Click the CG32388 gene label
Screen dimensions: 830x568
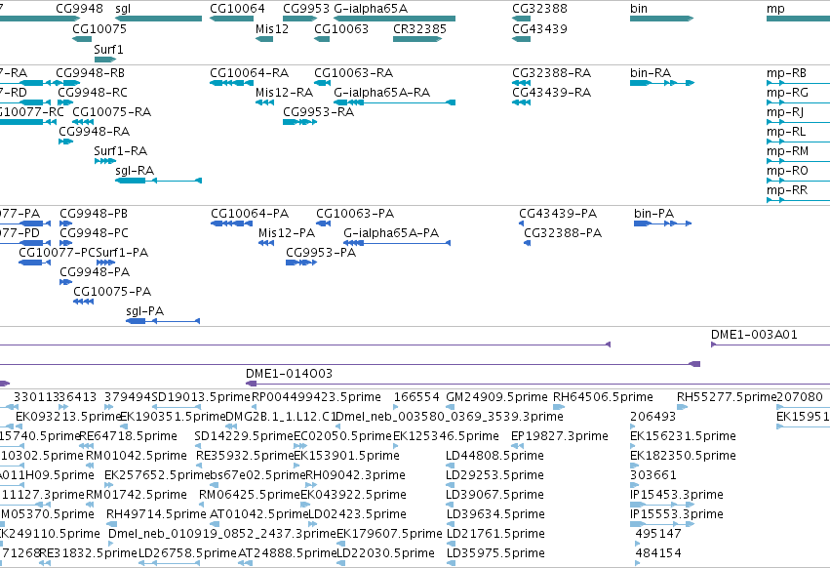[539, 9]
